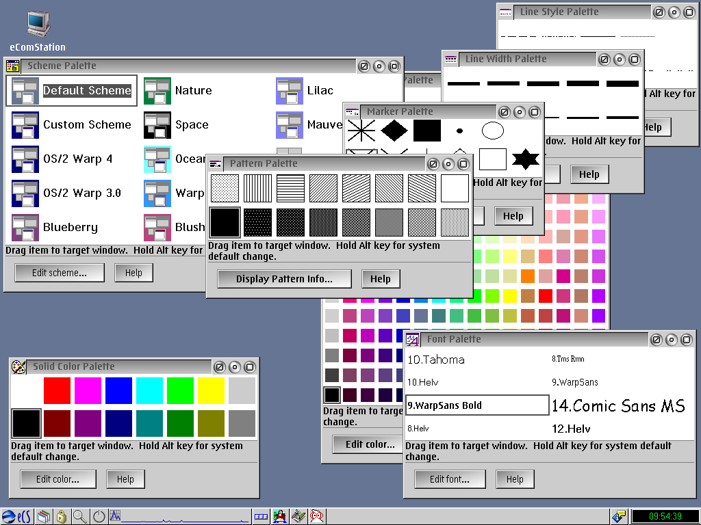
Task: Click the taskbar clock showing 09:54:39
Action: pos(665,517)
